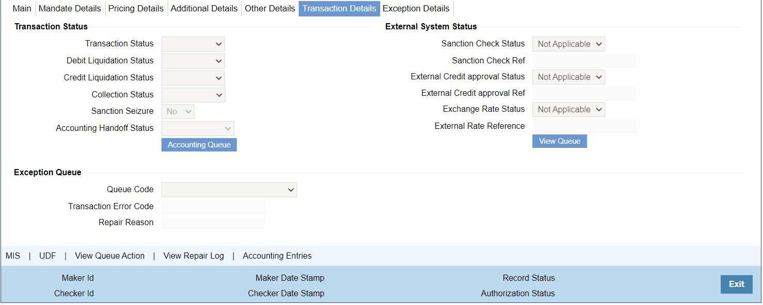Open the Mandate Details tab
The image size is (763, 305).
pyautogui.click(x=70, y=8)
